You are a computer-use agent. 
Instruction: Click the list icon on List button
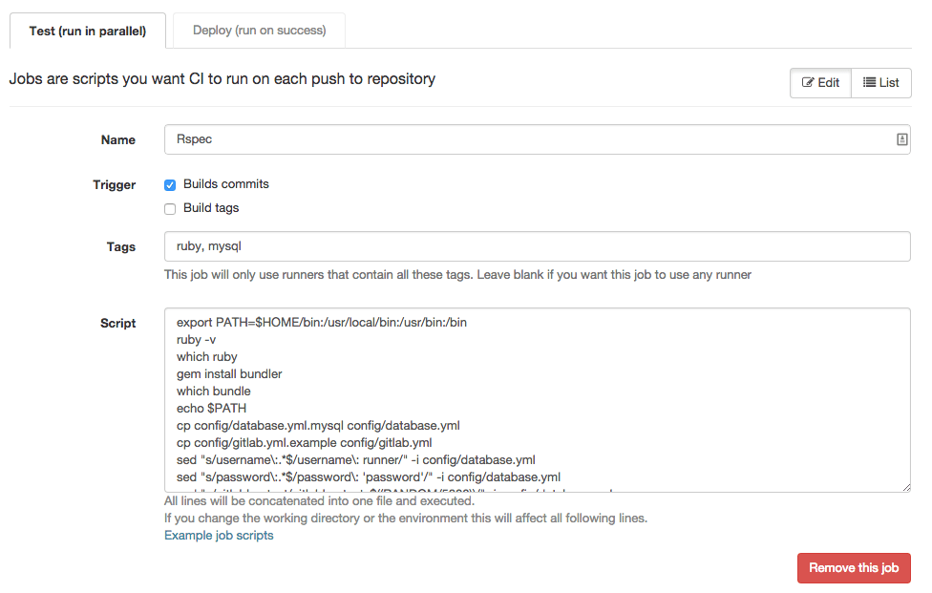870,83
